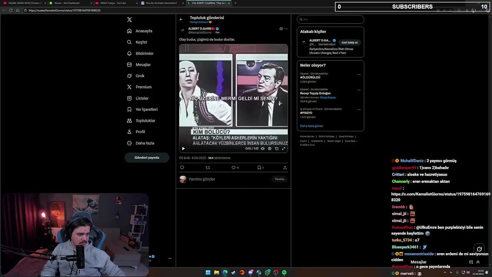This screenshot has height=277, width=492.
Task: Open a new browser tab
Action: pos(235,3)
